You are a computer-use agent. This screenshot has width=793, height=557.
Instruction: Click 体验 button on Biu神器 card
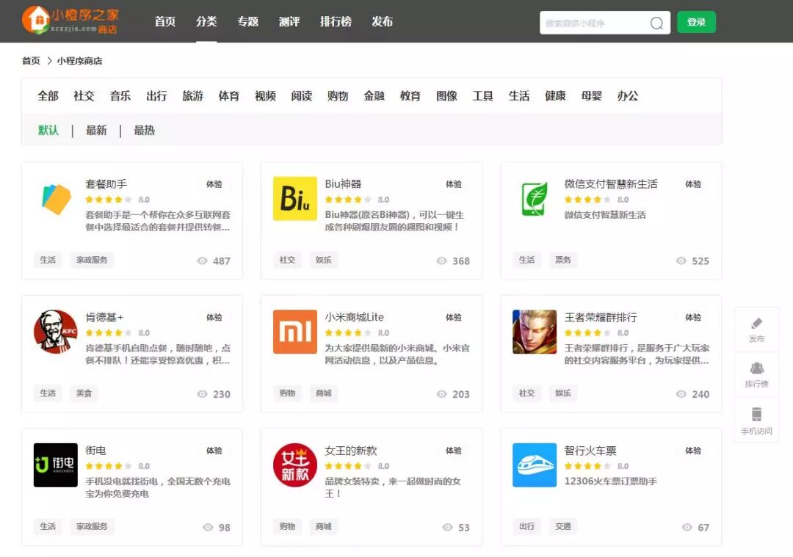454,184
